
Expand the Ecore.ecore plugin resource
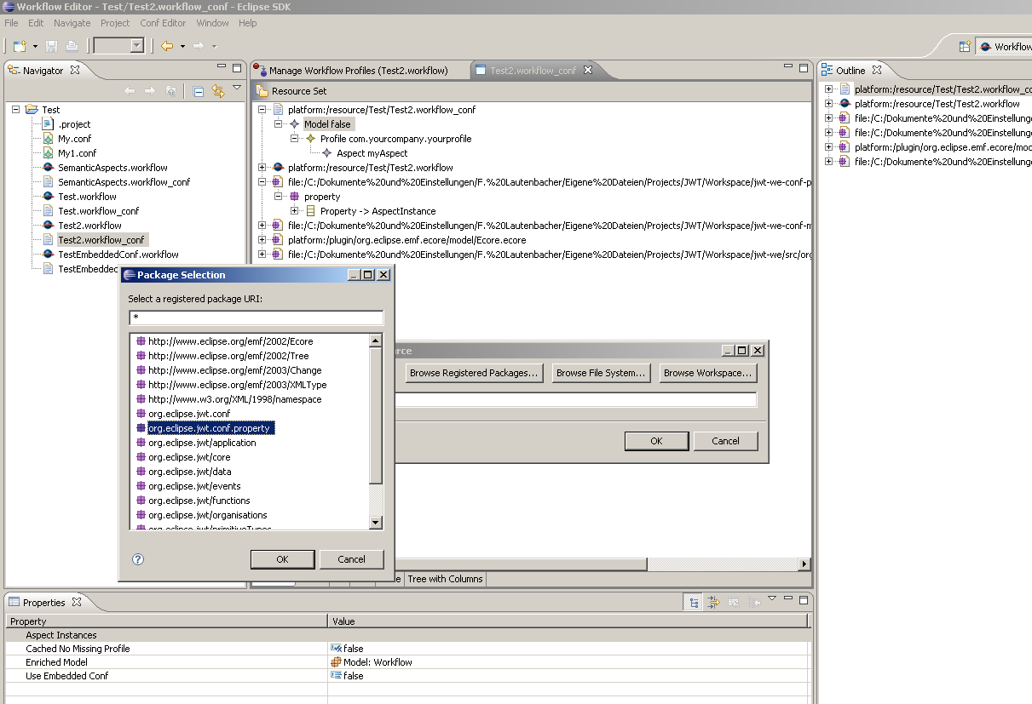coord(262,240)
